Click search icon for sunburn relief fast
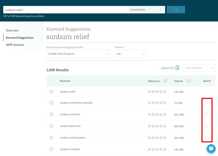 (207, 115)
